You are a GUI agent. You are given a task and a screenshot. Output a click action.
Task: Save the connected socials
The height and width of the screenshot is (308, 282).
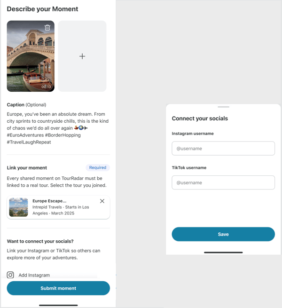223,234
